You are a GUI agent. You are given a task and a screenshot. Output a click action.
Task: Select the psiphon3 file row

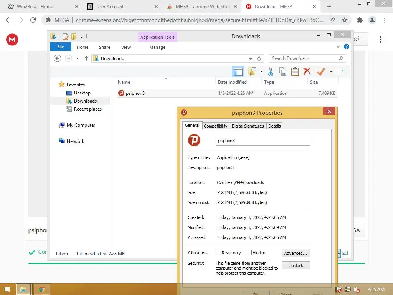pos(226,93)
